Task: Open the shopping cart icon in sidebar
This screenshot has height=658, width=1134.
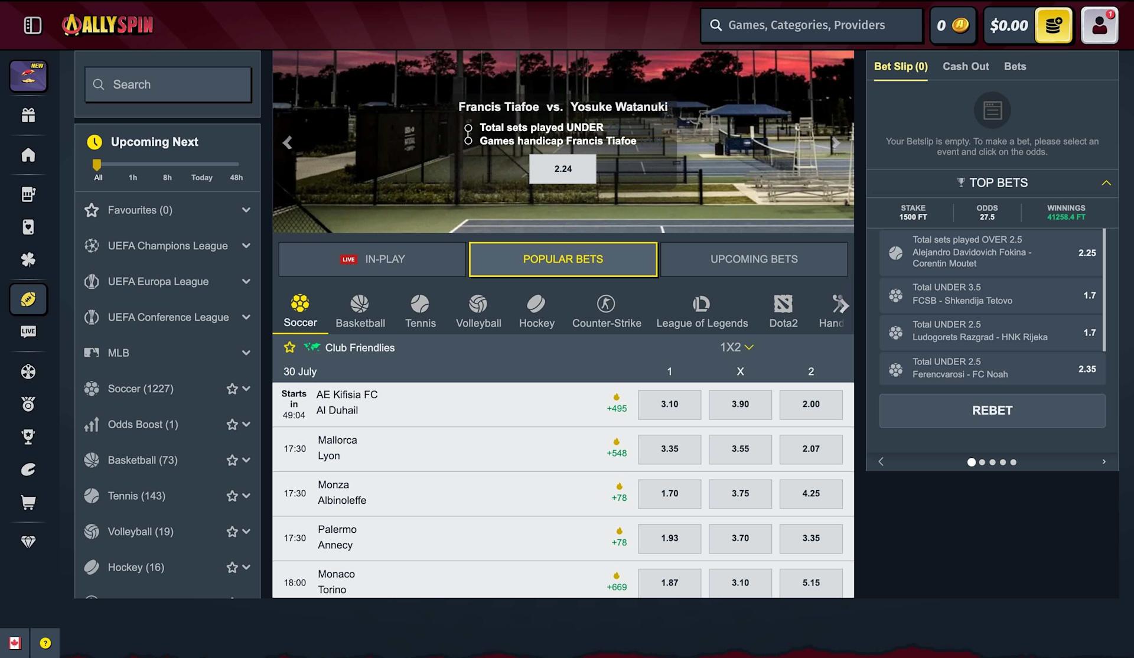Action: point(28,502)
